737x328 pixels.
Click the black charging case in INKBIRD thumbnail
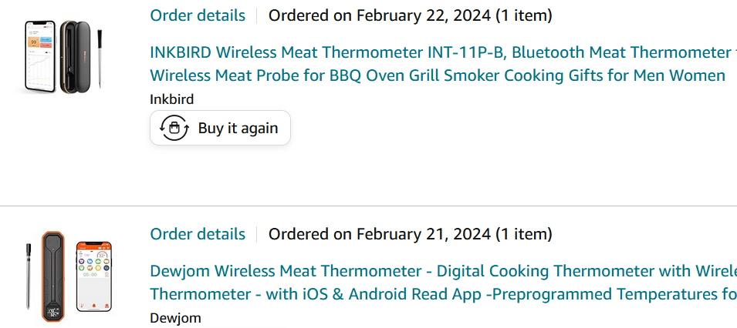75,57
